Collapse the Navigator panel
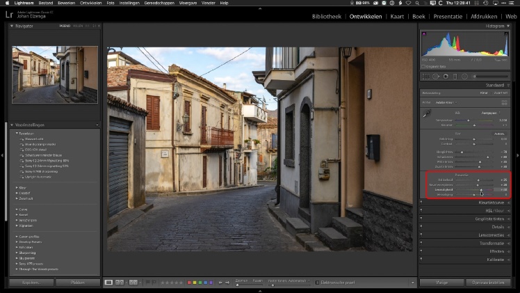520x293 pixels. pos(12,26)
